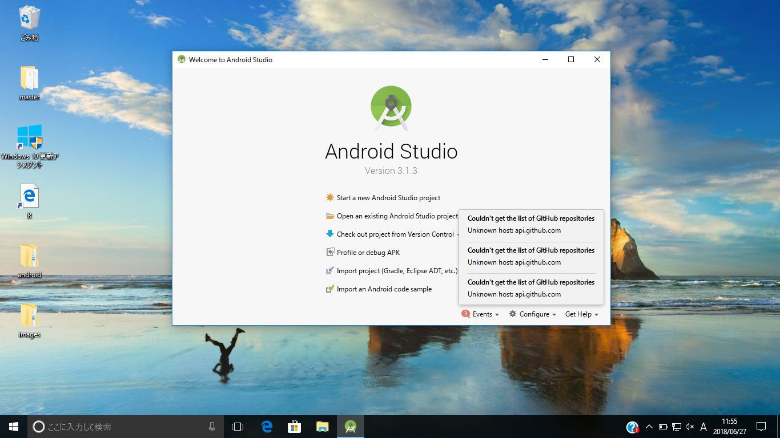Image resolution: width=780 pixels, height=438 pixels.
Task: Expand the Get Help dropdown
Action: (x=581, y=314)
